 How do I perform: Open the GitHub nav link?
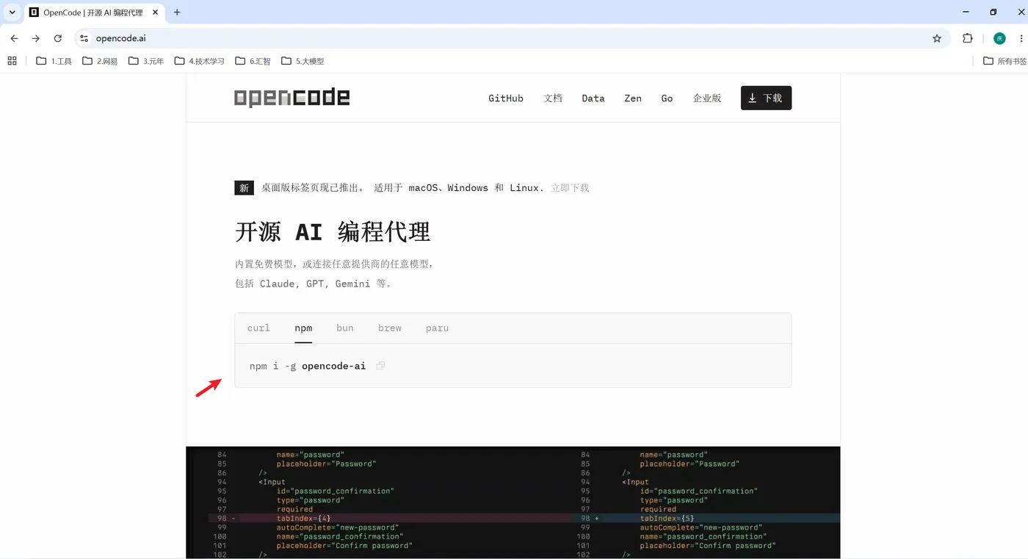(506, 98)
